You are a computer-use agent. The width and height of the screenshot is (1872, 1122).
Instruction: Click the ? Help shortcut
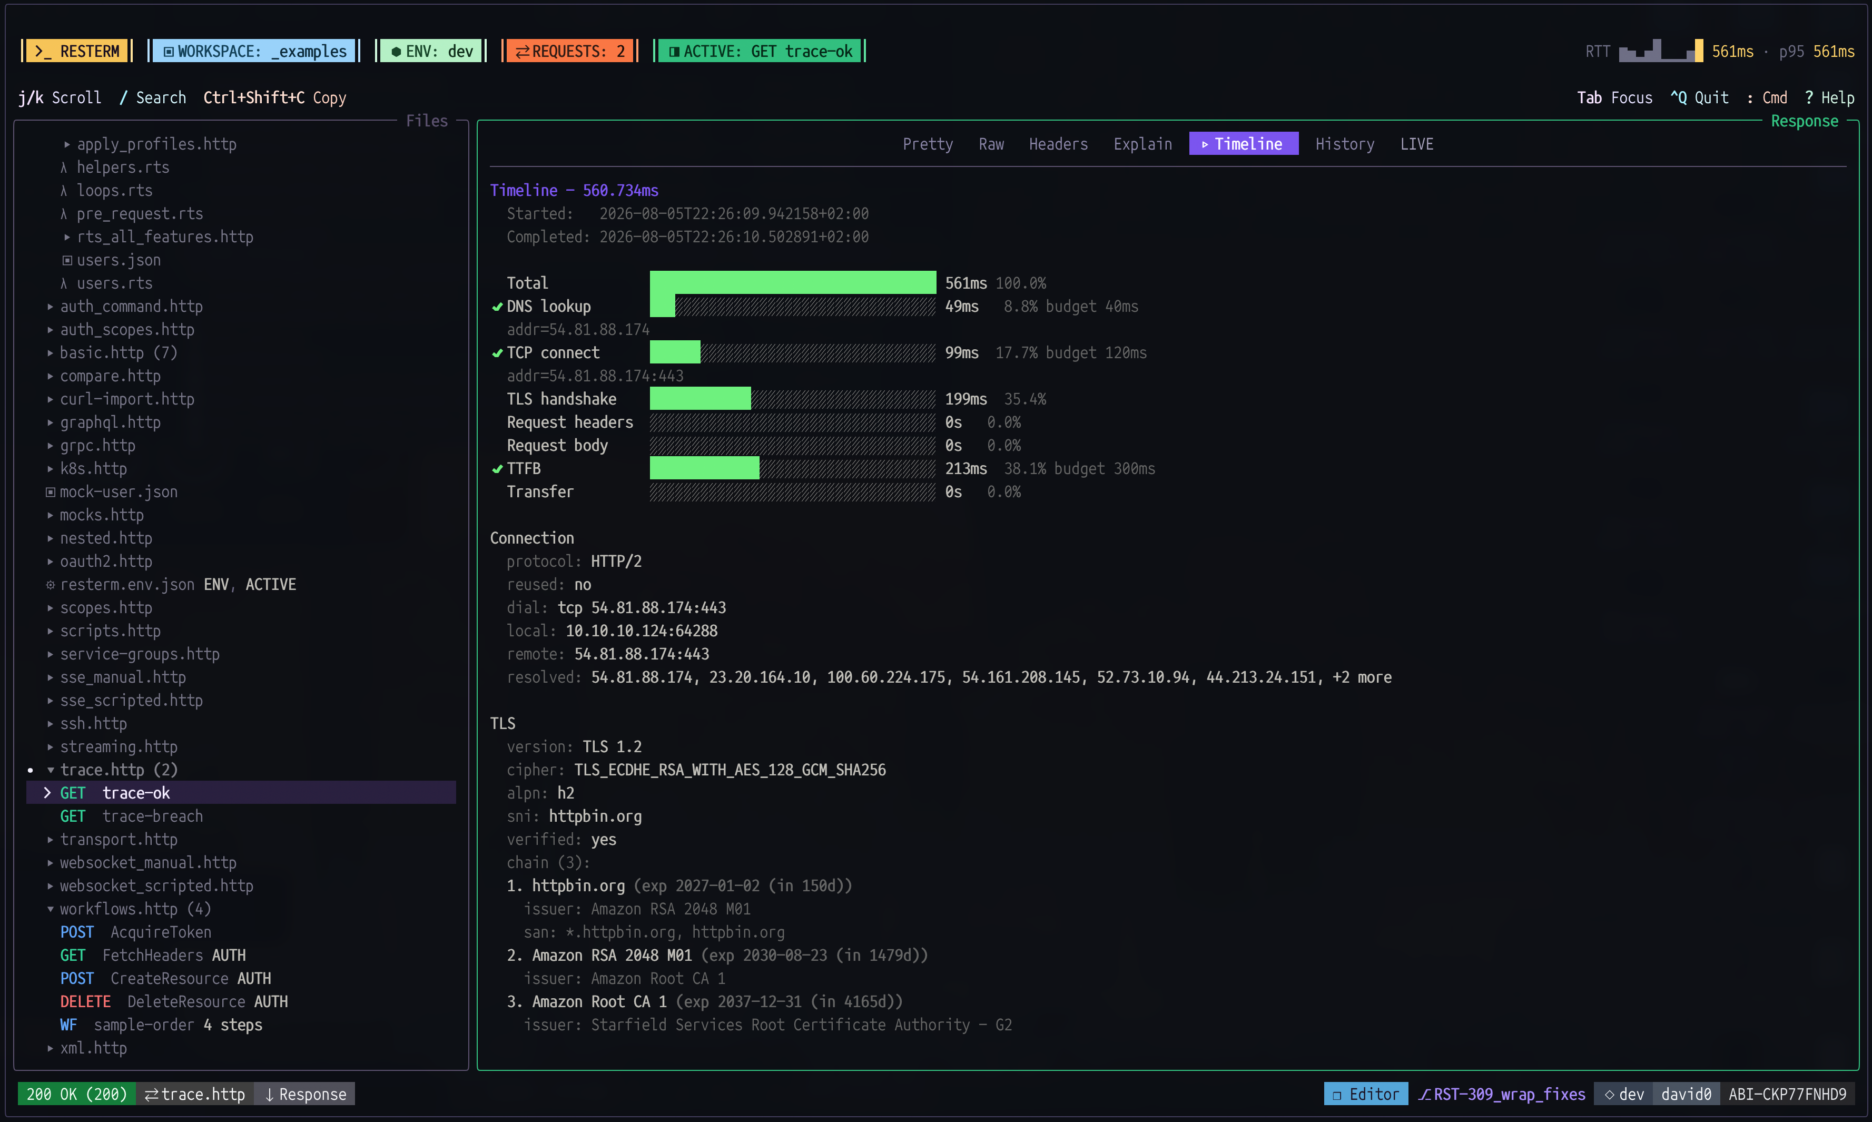(1829, 97)
